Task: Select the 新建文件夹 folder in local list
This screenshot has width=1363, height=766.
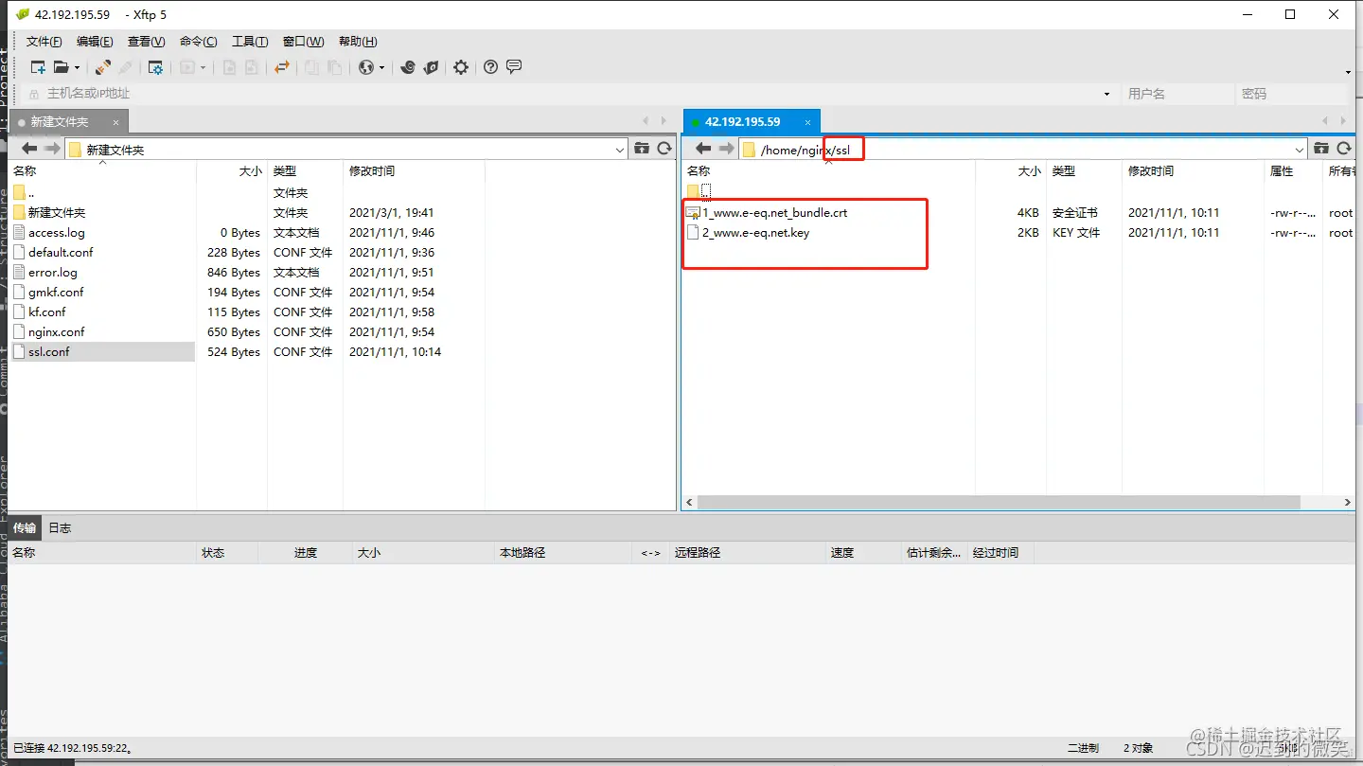Action: click(57, 212)
